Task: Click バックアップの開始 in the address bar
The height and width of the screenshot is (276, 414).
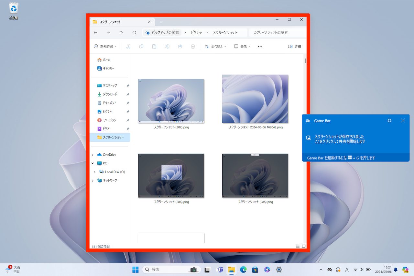Action: [165, 33]
